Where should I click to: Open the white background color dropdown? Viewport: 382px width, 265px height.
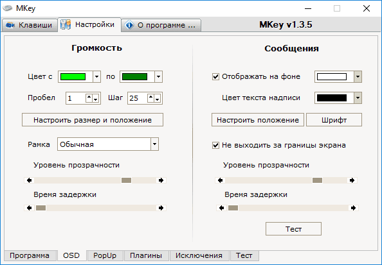358,77
